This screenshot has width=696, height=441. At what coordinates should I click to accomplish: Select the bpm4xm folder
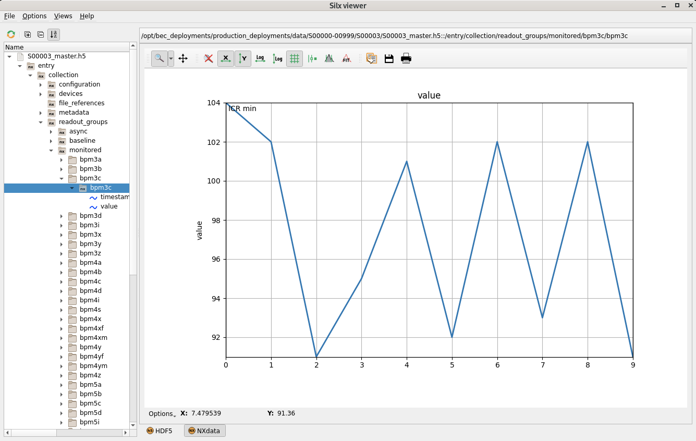tap(93, 338)
